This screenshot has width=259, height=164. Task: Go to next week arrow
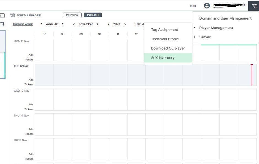[x=63, y=24]
